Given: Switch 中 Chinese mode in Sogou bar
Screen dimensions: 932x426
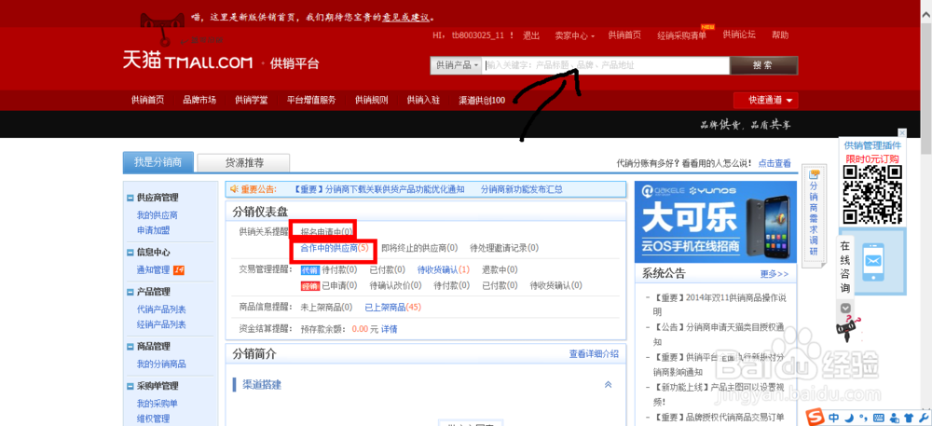Looking at the screenshot, I should (834, 417).
